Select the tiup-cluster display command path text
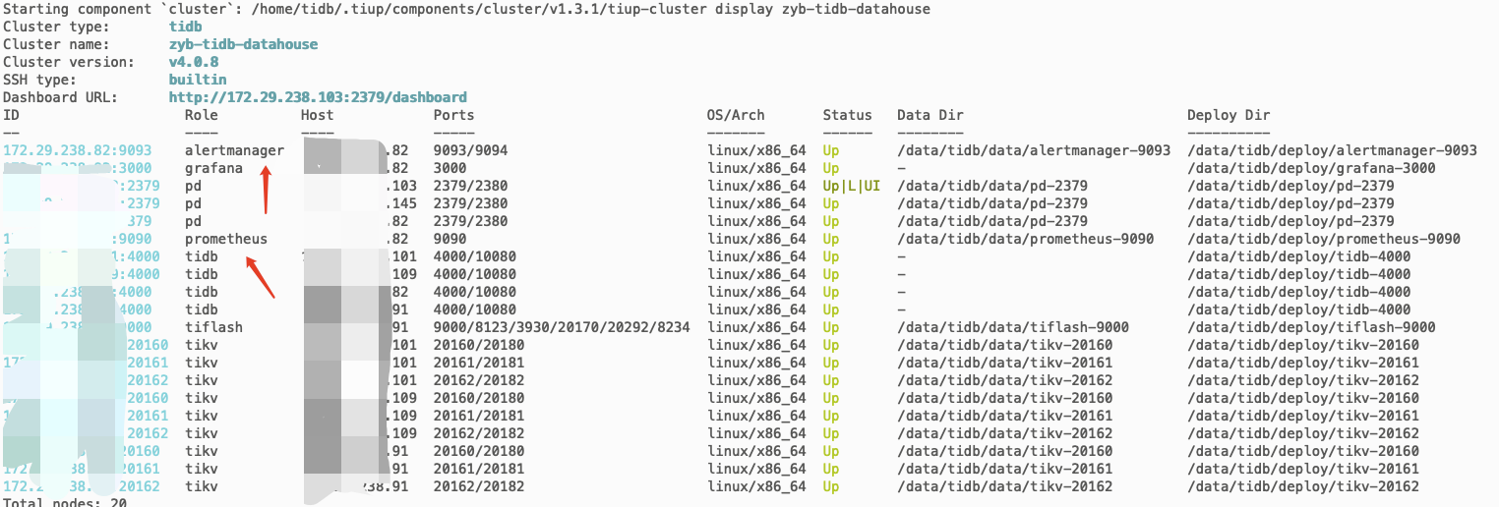The width and height of the screenshot is (1499, 507). pos(592,9)
